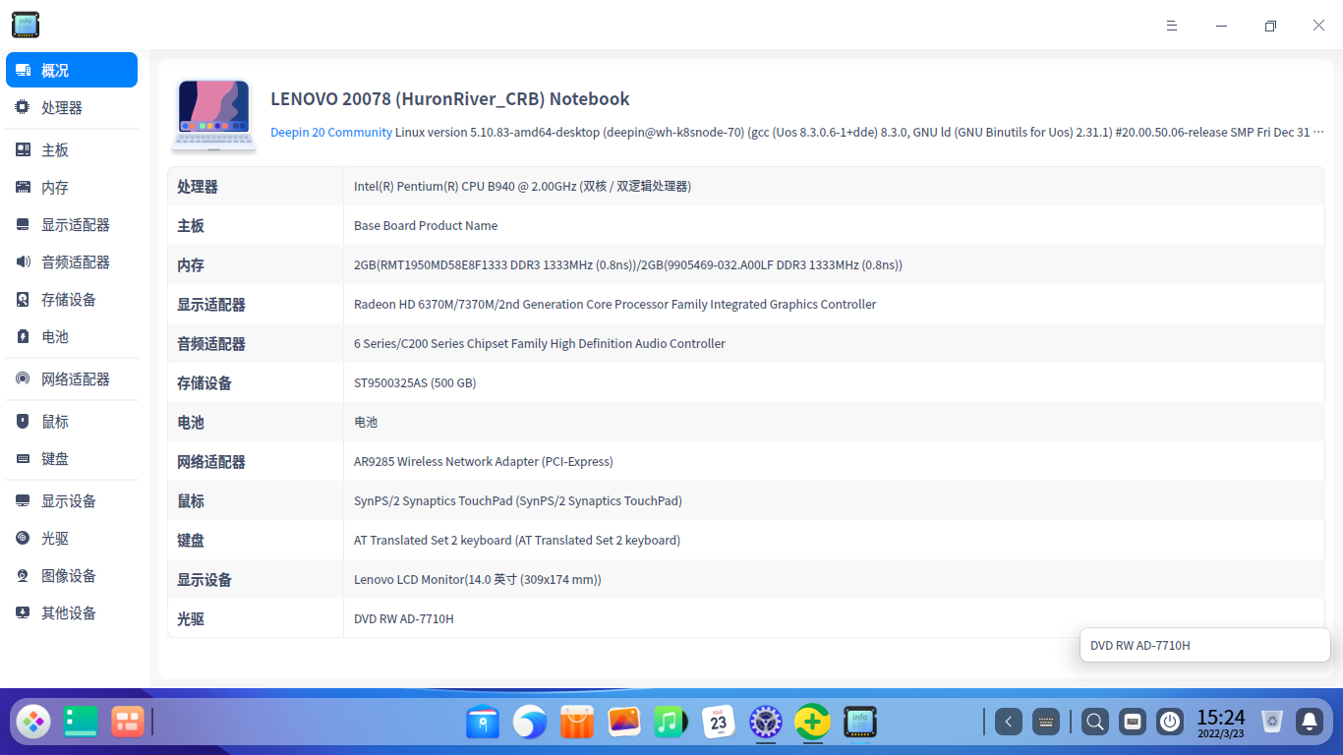Click the Lenovo LCD Monitor value
This screenshot has height=755, width=1343.
(x=478, y=579)
